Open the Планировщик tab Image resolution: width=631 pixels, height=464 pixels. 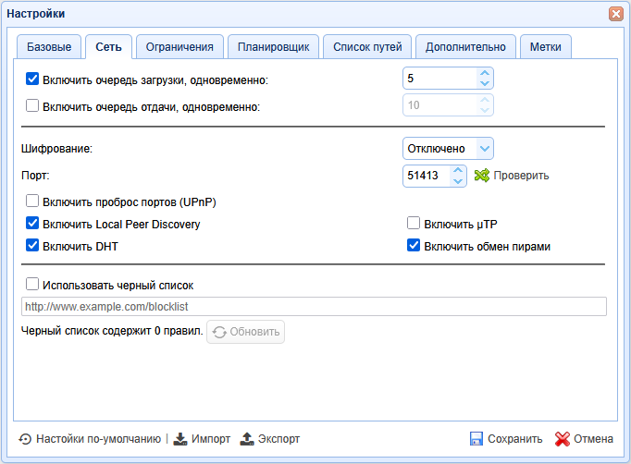[273, 47]
